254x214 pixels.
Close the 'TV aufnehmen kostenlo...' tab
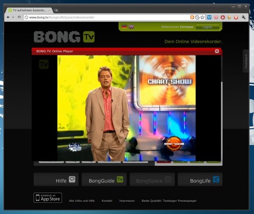click(50, 10)
